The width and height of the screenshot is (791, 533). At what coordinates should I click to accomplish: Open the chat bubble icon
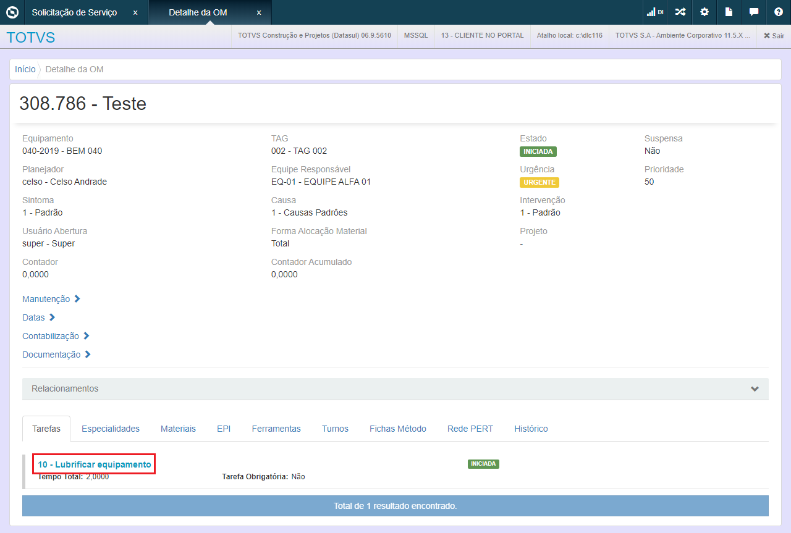[754, 12]
